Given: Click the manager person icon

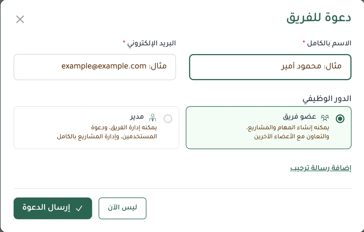Looking at the screenshot, I should pos(153,118).
